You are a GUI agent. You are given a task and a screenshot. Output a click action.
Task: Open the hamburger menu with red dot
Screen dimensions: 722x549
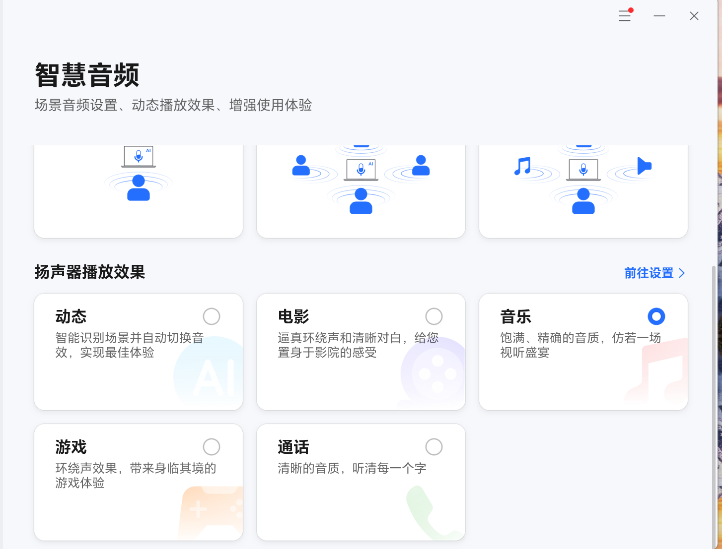[625, 16]
